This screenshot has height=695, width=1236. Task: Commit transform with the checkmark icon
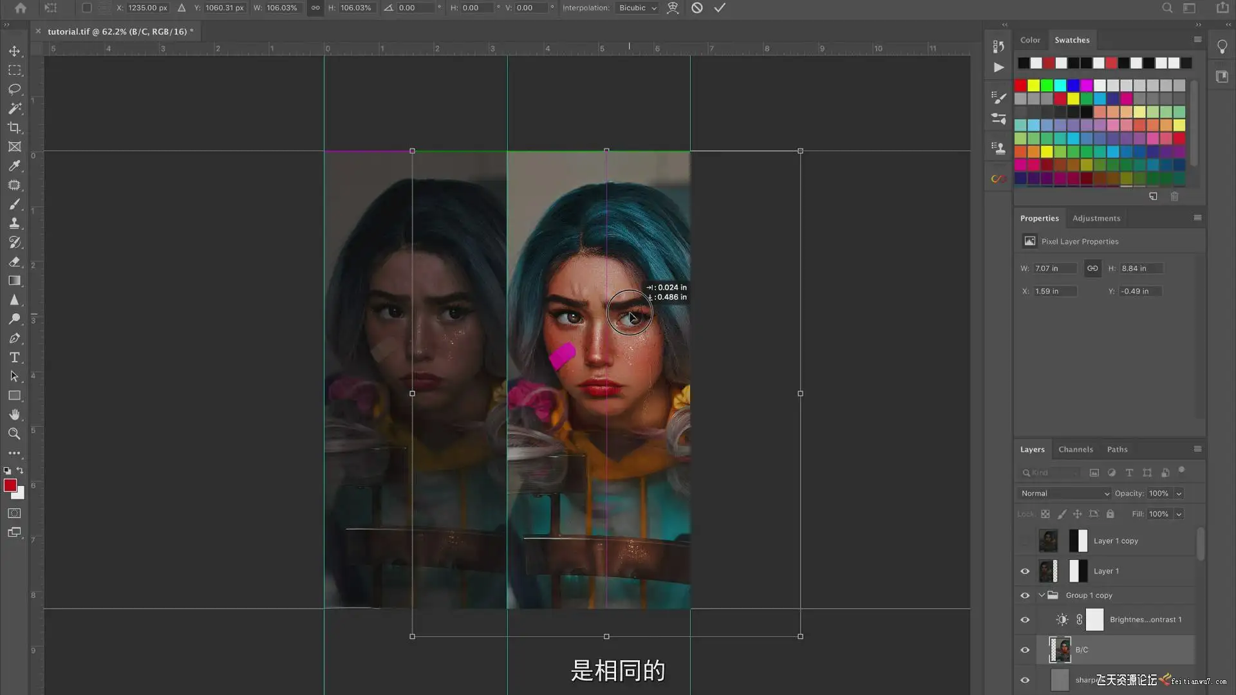coord(720,8)
